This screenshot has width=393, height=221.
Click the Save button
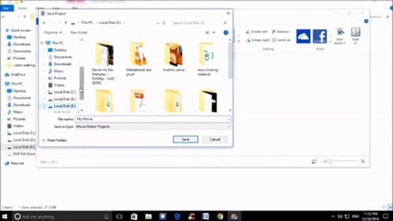pyautogui.click(x=185, y=139)
